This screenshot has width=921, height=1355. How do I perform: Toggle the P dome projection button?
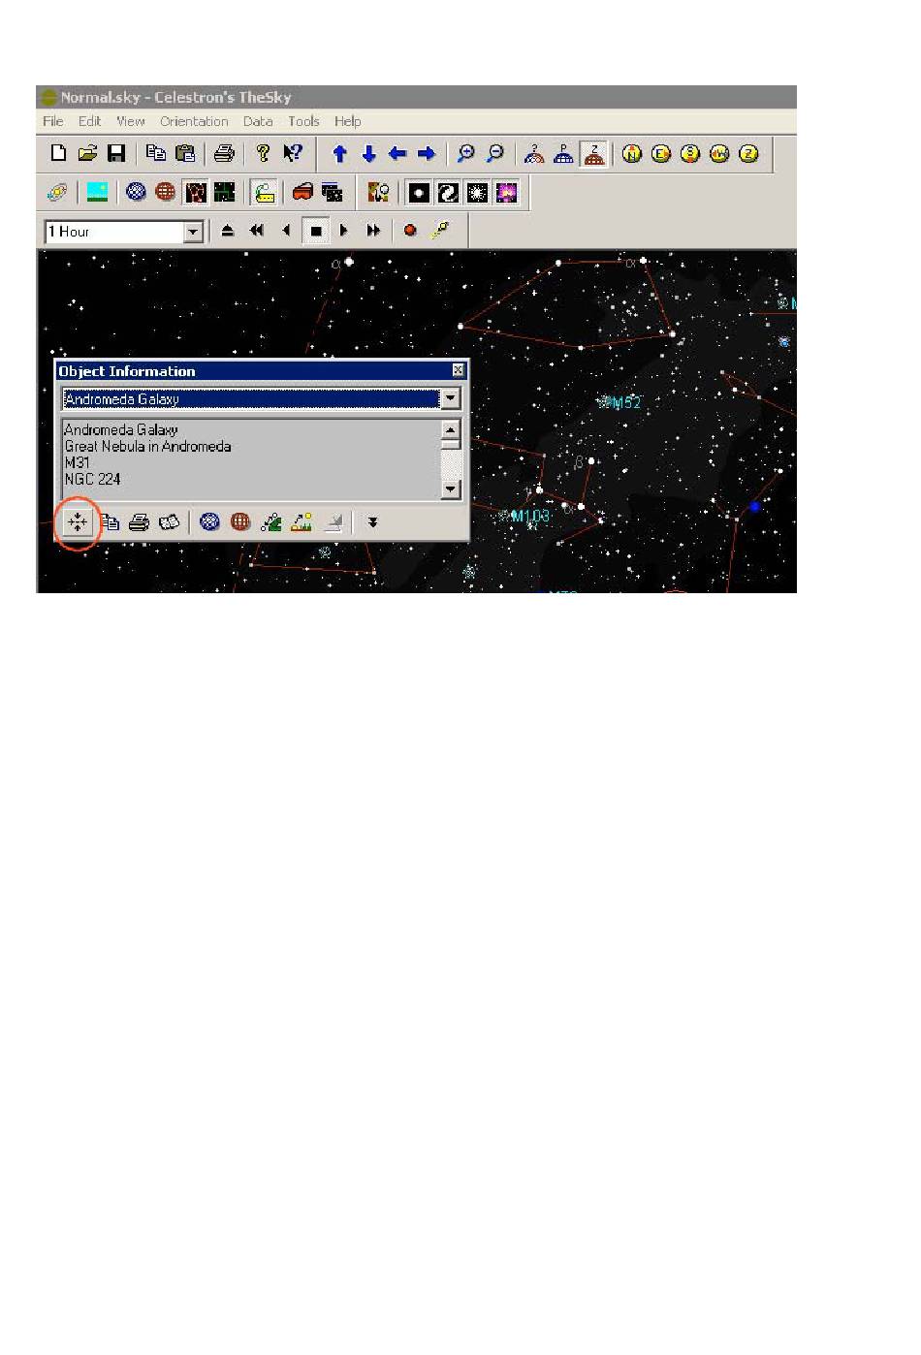[563, 153]
